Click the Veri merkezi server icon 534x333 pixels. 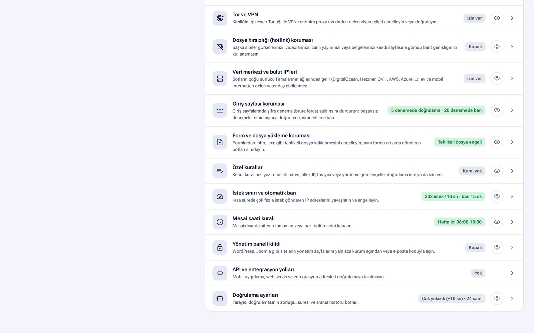click(x=220, y=79)
